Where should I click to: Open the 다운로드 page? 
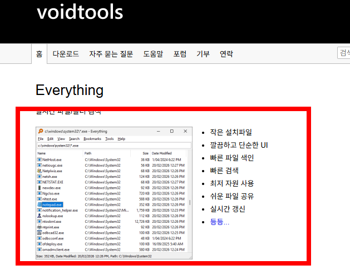[x=66, y=54]
